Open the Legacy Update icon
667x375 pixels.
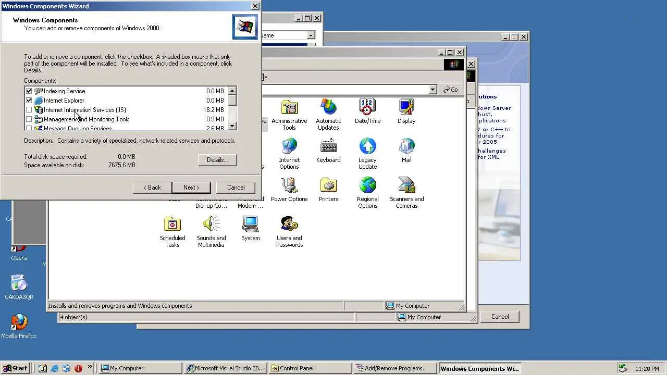tap(367, 154)
